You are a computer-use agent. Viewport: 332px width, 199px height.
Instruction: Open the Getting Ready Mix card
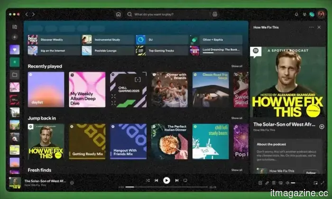tap(87, 142)
